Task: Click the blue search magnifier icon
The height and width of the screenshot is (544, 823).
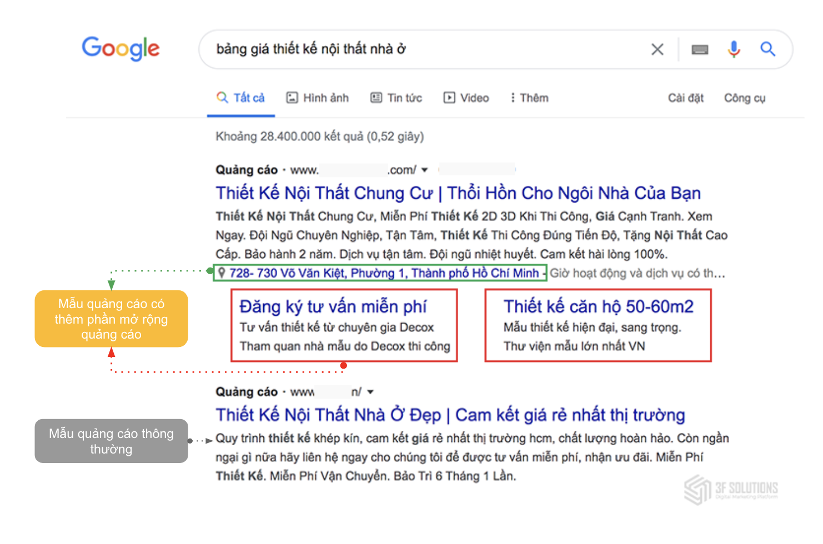Action: [x=767, y=49]
